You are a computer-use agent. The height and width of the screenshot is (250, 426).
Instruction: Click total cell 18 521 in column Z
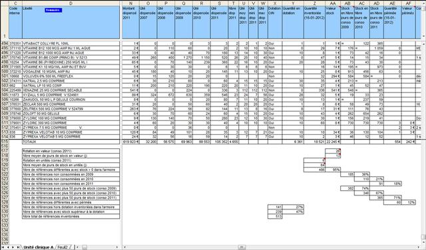(x=314, y=142)
